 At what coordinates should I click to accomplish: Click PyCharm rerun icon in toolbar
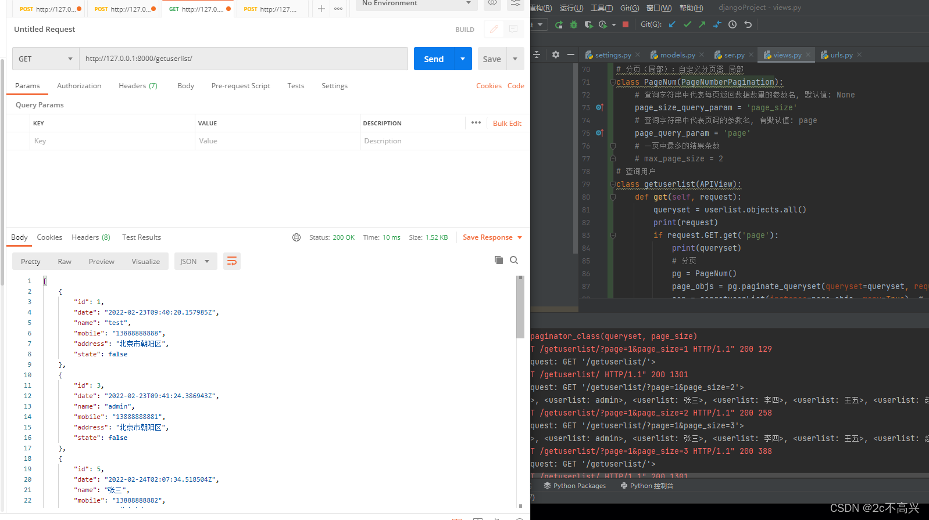[x=559, y=24]
